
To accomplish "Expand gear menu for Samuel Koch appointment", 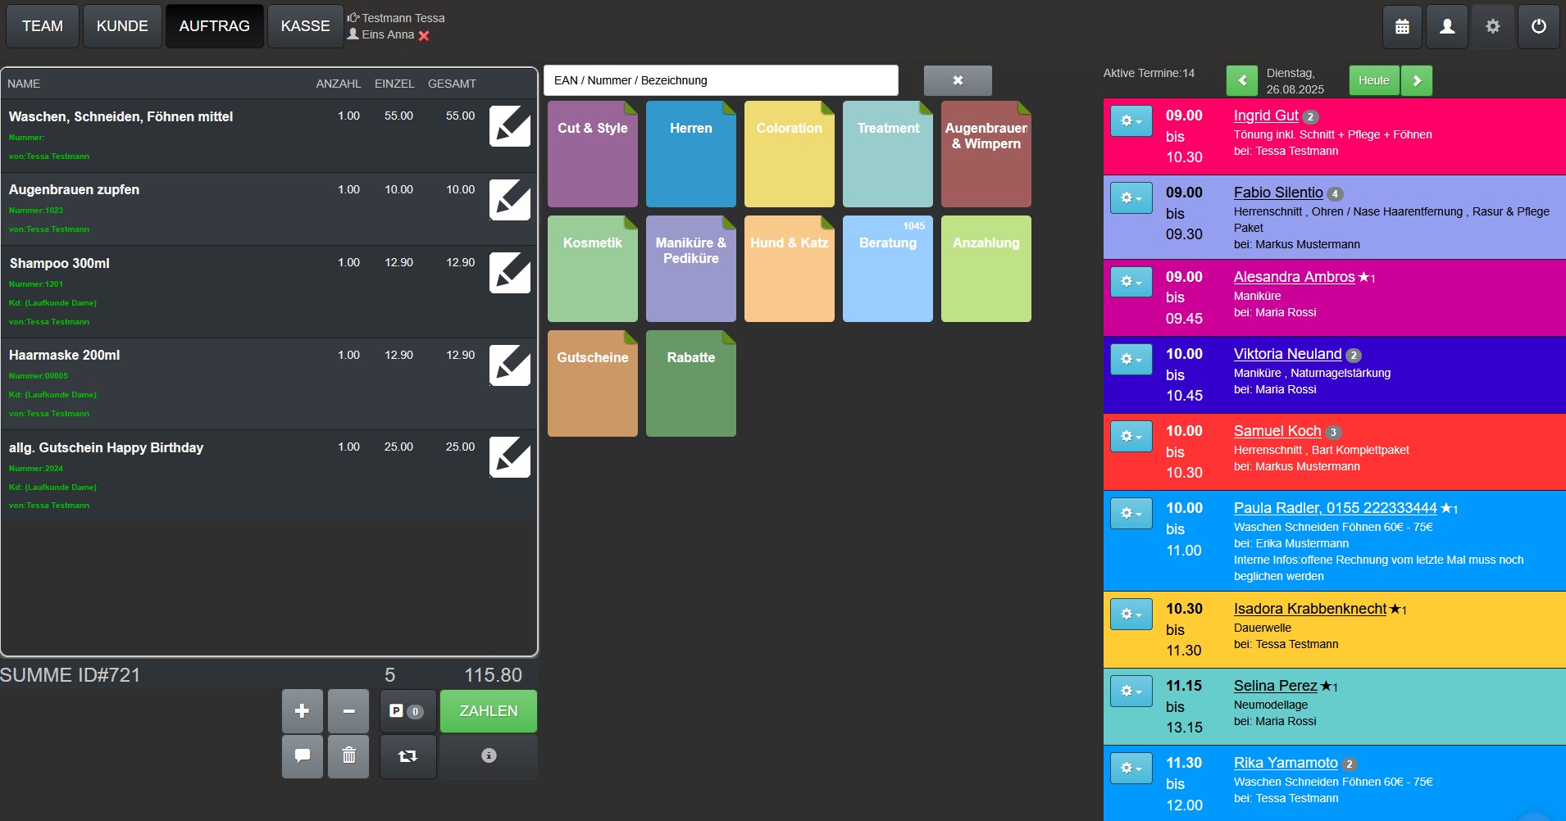I will click(1131, 436).
